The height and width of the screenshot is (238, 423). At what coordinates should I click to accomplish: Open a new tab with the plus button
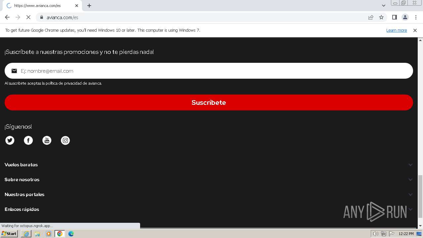tap(89, 6)
